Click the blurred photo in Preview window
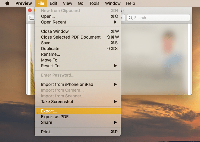The width and height of the screenshot is (200, 142). pos(154,59)
